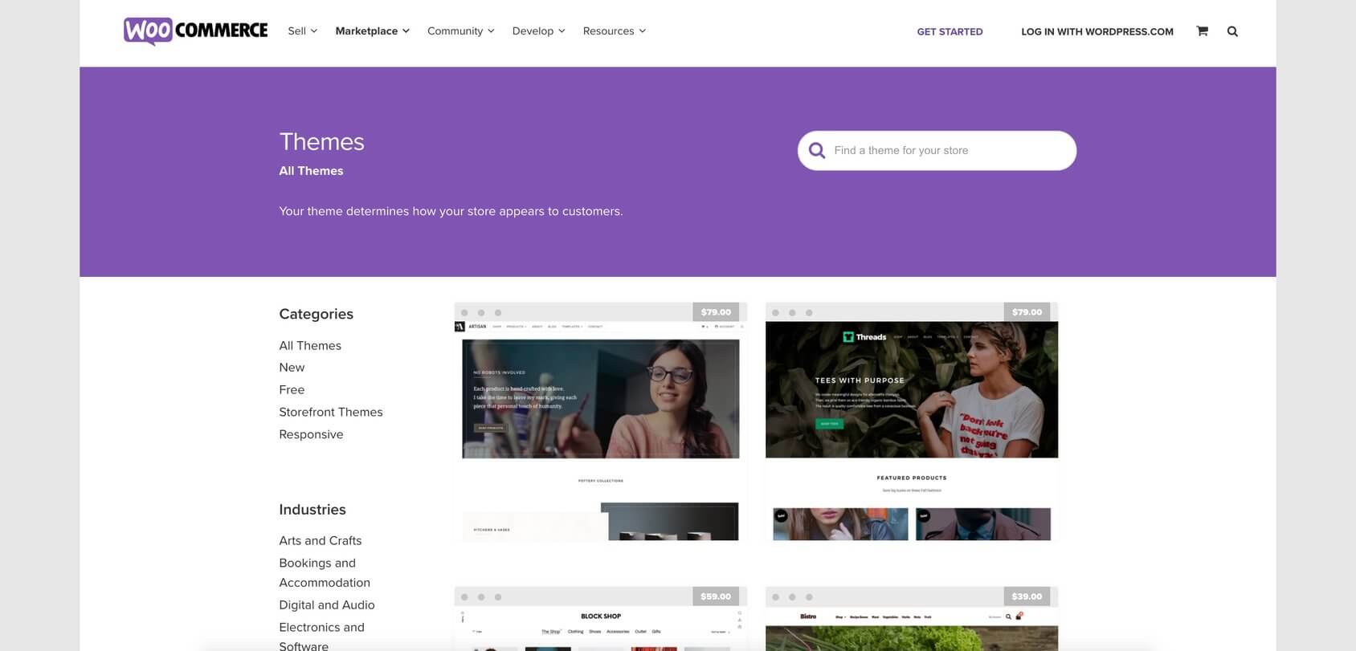Select the All Themes category
Image resolution: width=1356 pixels, height=651 pixels.
(x=310, y=345)
